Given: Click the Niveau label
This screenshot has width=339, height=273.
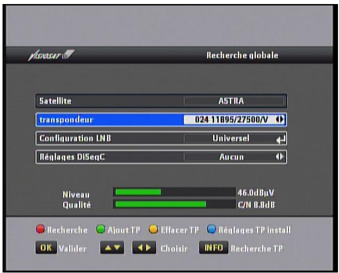Looking at the screenshot, I should [76, 195].
